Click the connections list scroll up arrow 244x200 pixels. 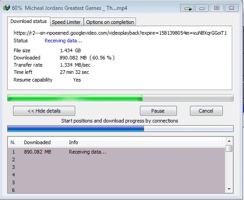click(229, 141)
